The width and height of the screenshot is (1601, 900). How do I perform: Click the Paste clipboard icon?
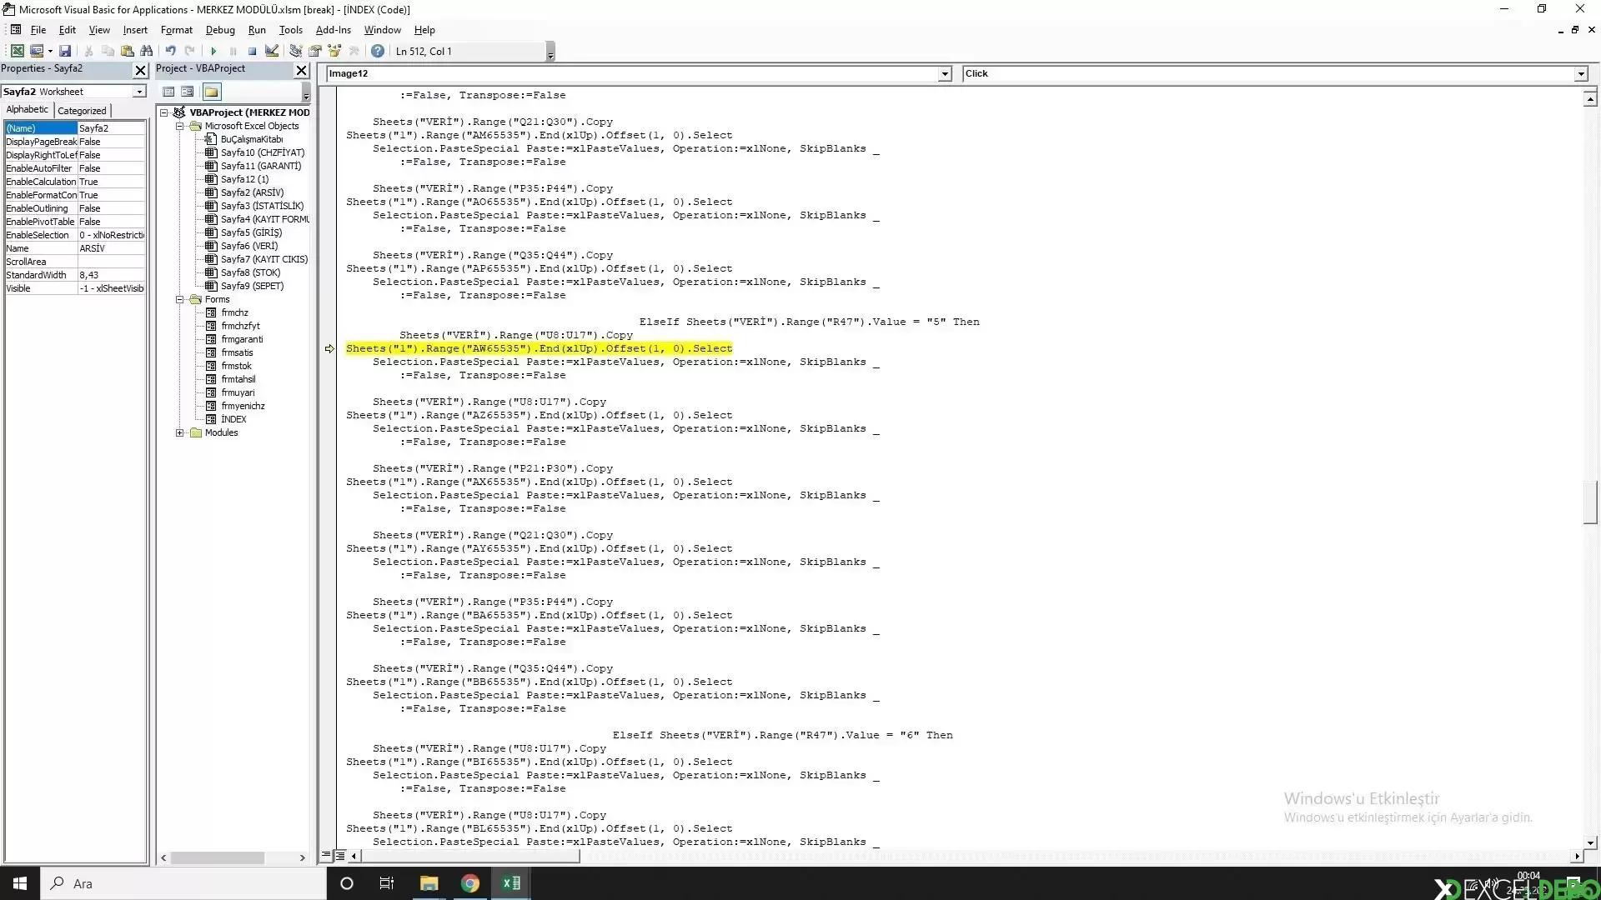127,51
